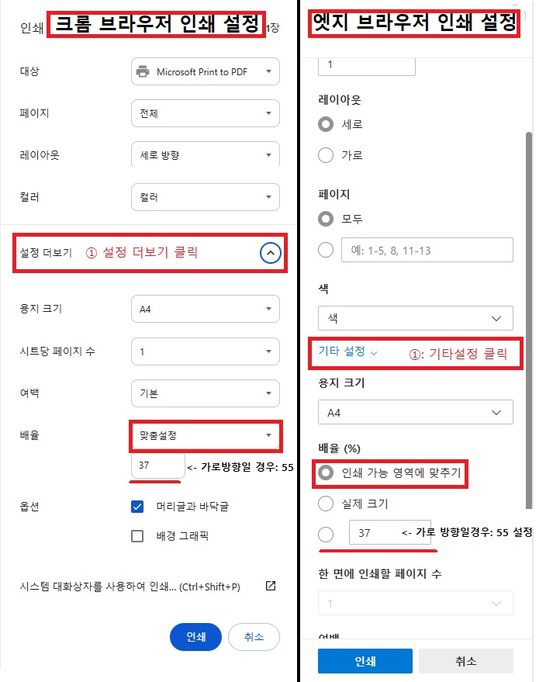This screenshot has width=553, height=682.
Task: Select the 모두 pages radio button
Action: click(326, 219)
